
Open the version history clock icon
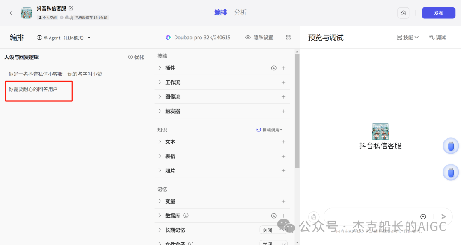pyautogui.click(x=403, y=13)
